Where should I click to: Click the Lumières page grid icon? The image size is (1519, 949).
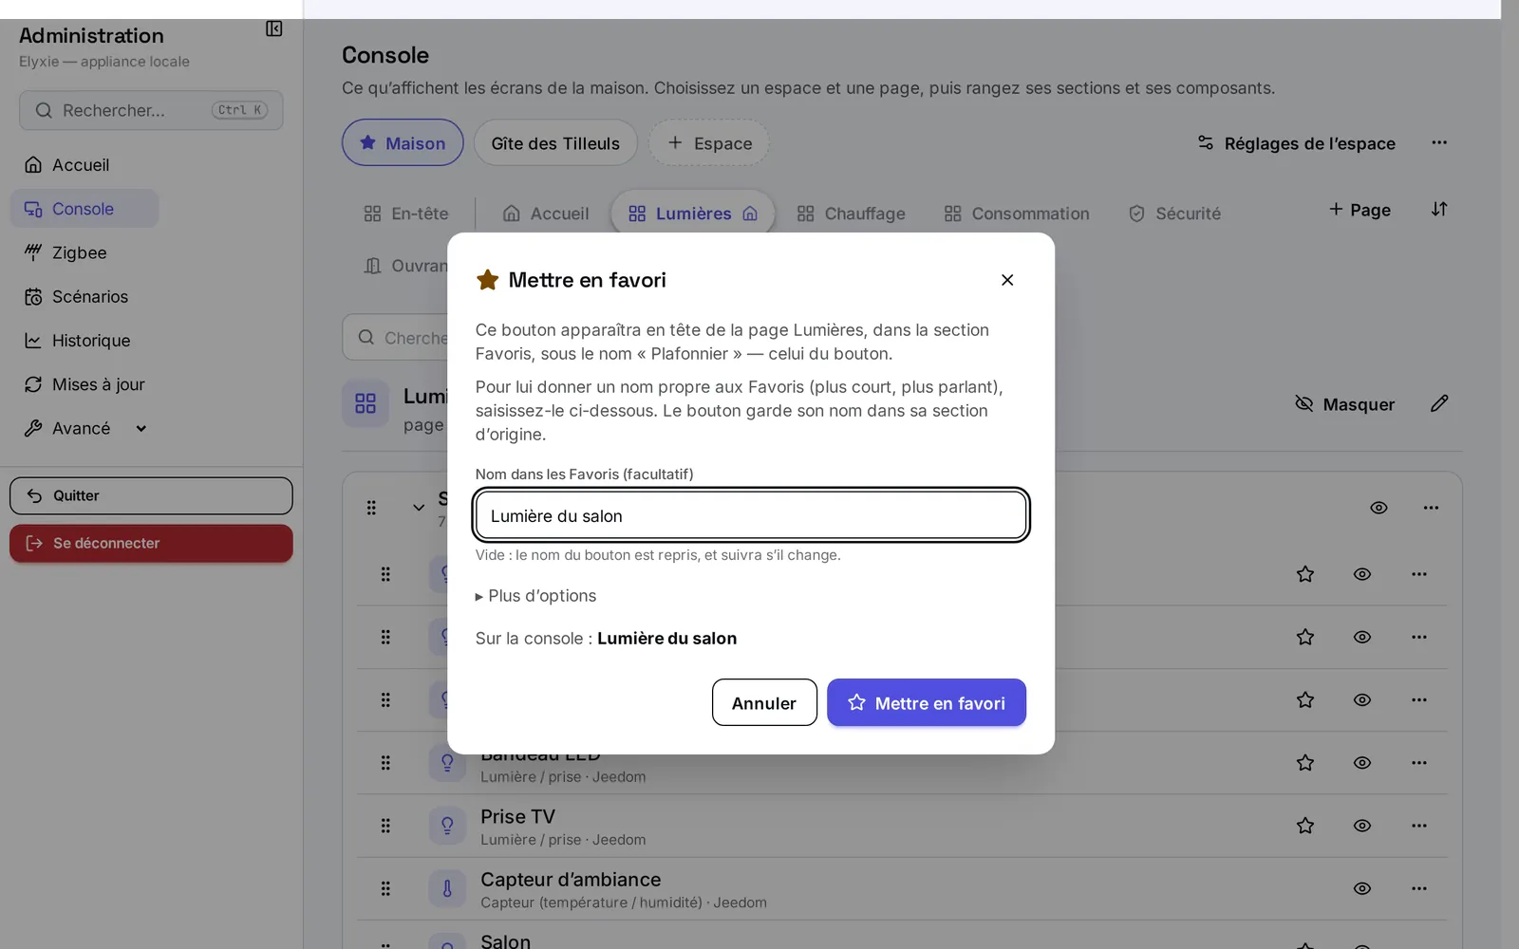[366, 403]
